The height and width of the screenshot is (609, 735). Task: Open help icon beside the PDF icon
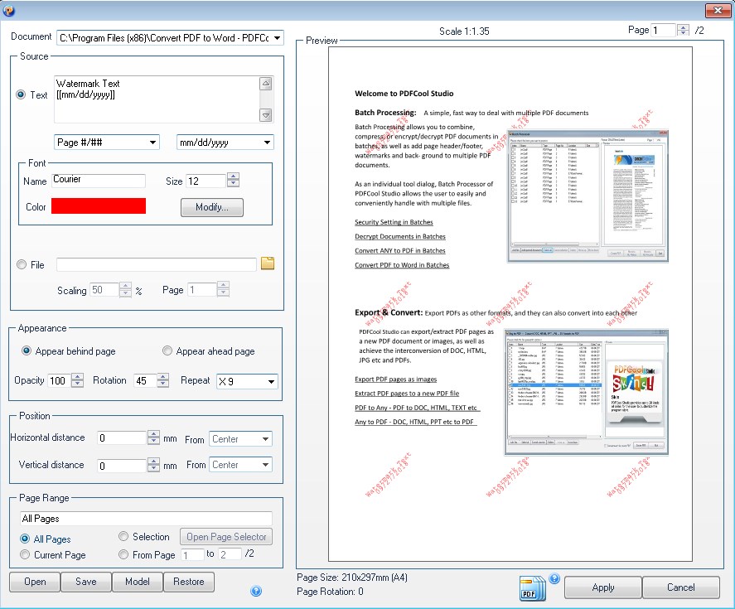[x=554, y=578]
